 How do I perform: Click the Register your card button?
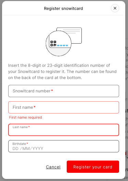93,167
